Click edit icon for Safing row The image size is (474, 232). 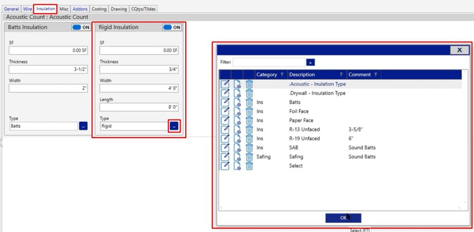[x=226, y=157]
